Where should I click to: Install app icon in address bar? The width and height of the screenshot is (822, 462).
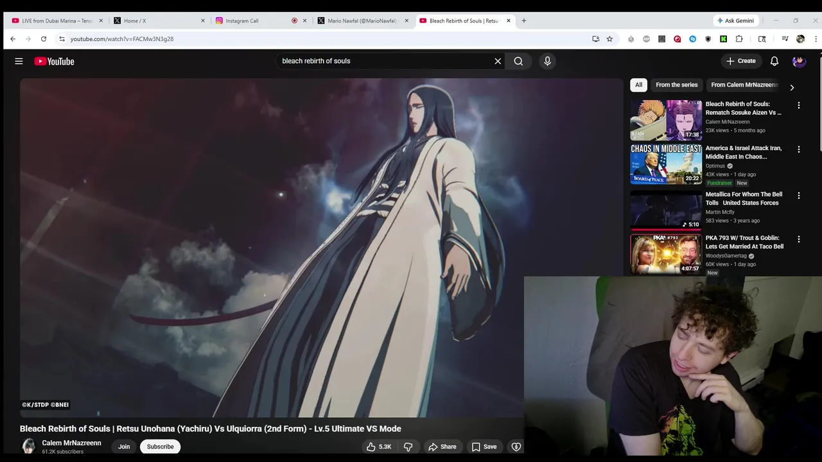pos(595,38)
